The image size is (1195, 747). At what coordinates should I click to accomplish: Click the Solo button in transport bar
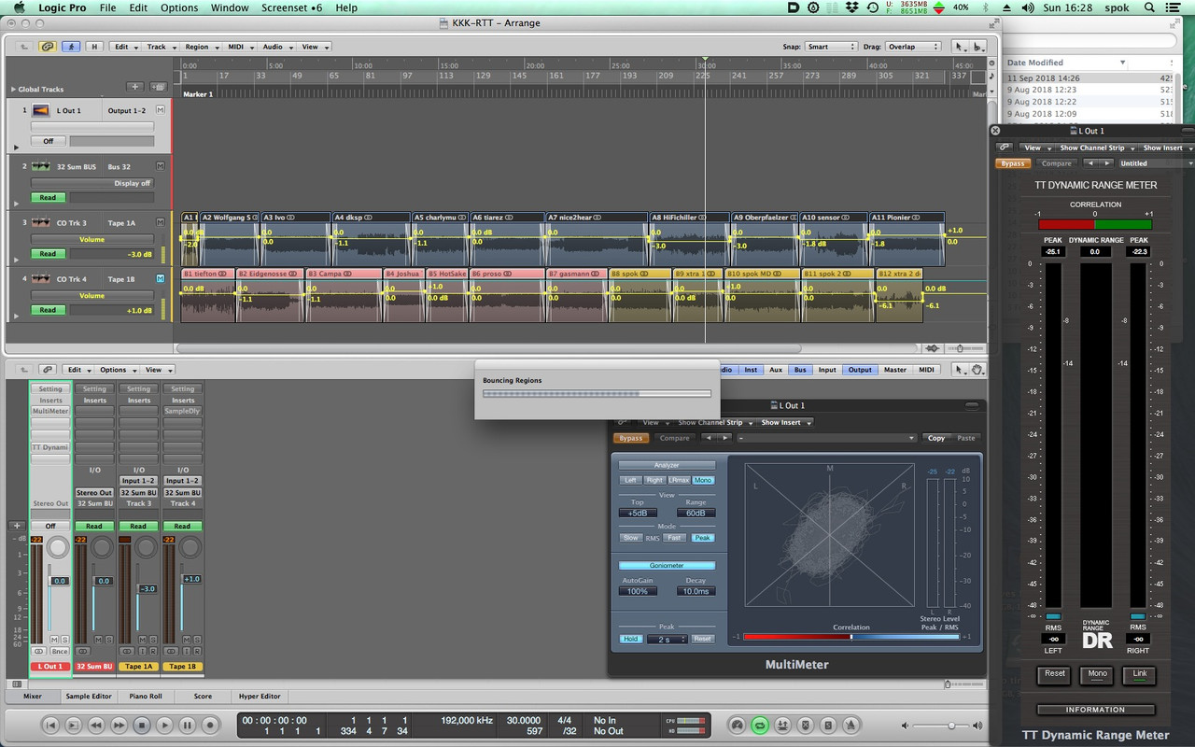828,725
